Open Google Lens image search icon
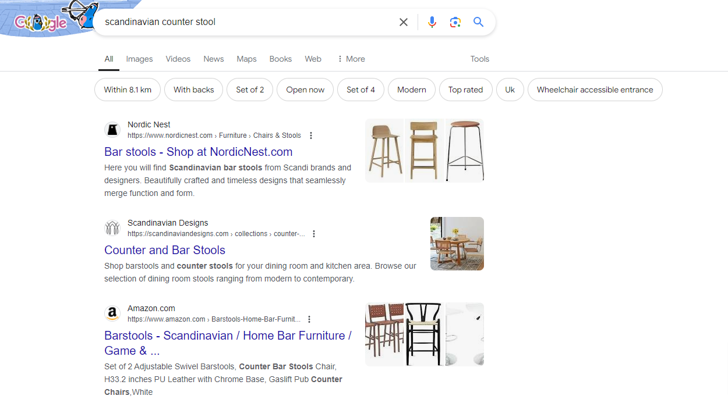This screenshot has width=728, height=410. [455, 22]
